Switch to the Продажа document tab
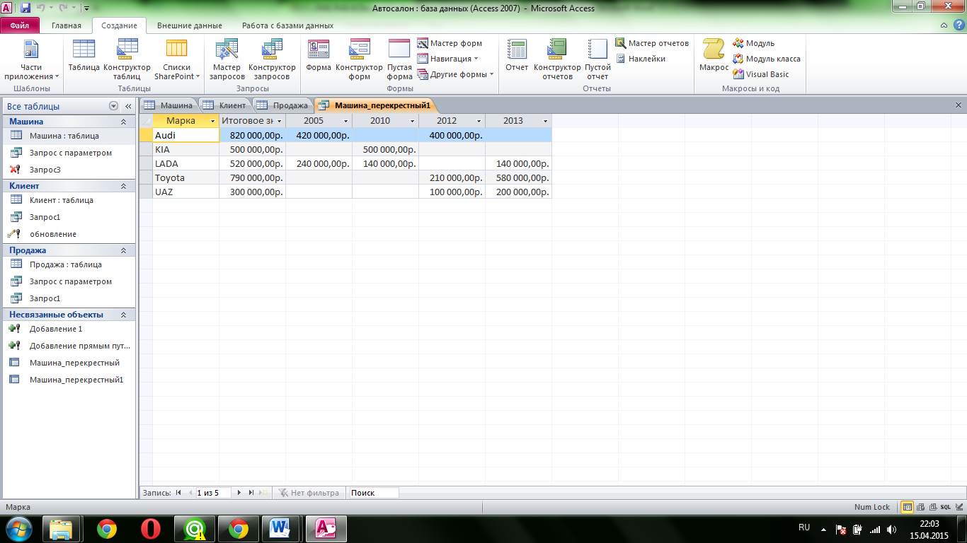This screenshot has width=967, height=543. (x=283, y=105)
